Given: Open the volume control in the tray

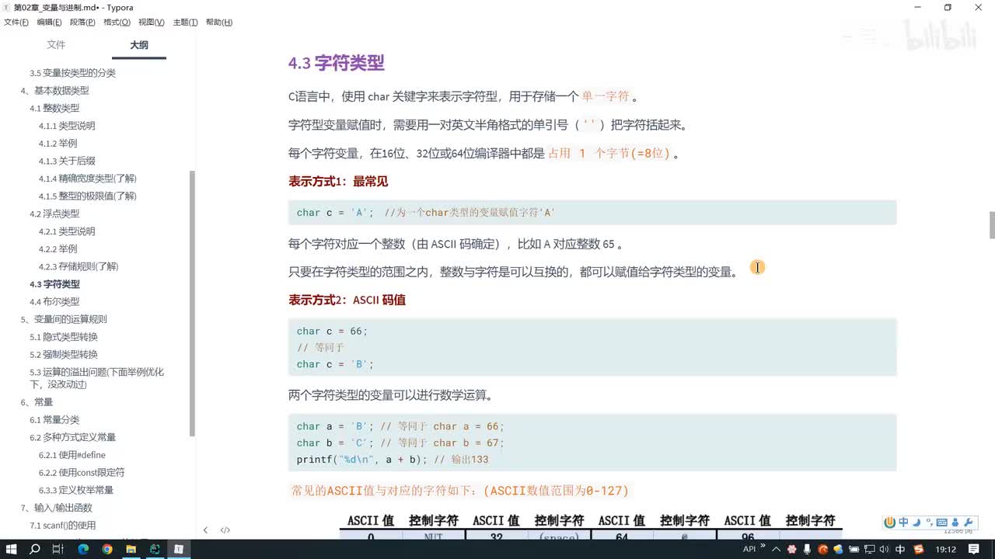Looking at the screenshot, I should [885, 550].
